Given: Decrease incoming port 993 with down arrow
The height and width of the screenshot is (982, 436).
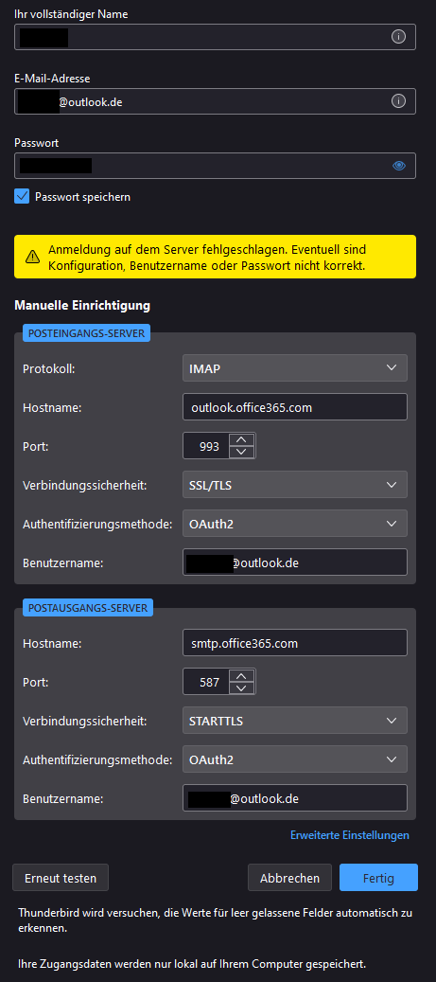Looking at the screenshot, I should point(242,452).
